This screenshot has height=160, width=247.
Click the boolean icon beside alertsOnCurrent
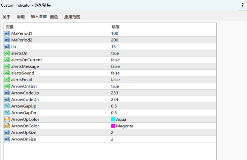[x=7, y=60]
